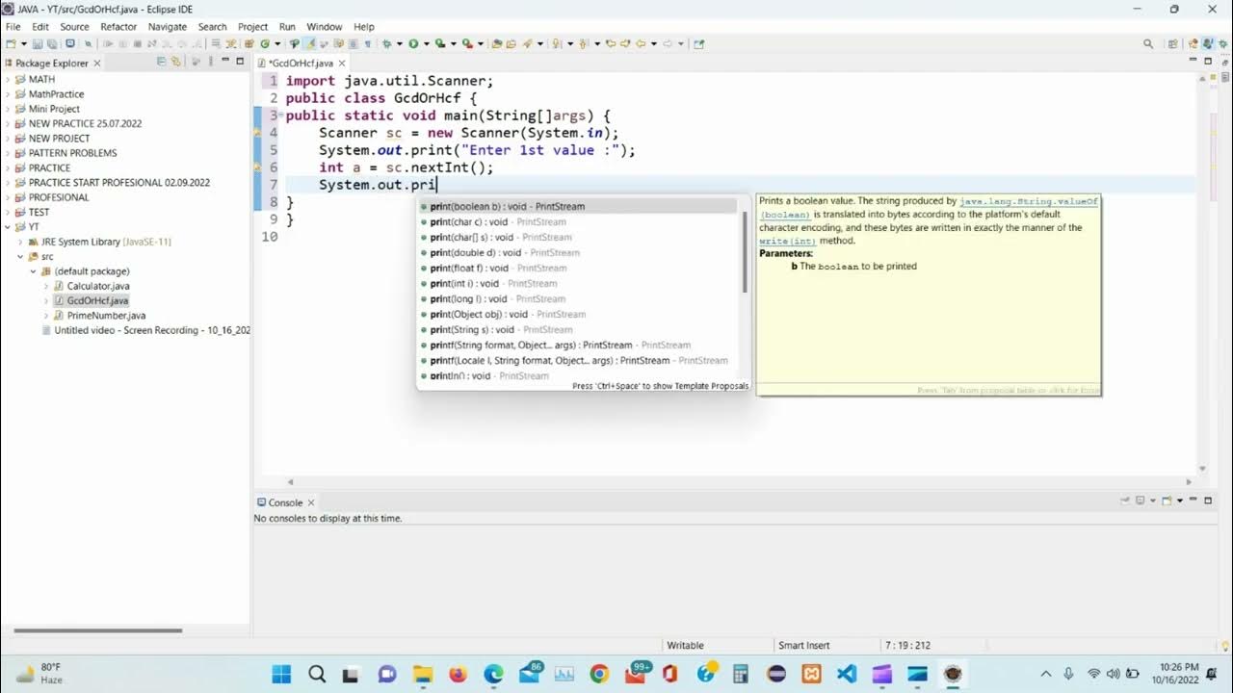Minimize the editor area
The width and height of the screenshot is (1233, 693).
point(1194,60)
